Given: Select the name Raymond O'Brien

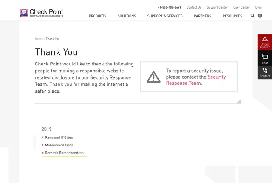Looking at the screenshot, I should pos(59,137).
